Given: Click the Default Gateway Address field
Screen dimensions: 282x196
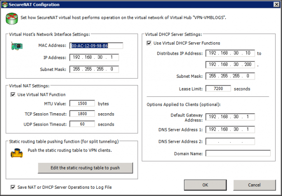Looking at the screenshot, I should tap(230, 117).
